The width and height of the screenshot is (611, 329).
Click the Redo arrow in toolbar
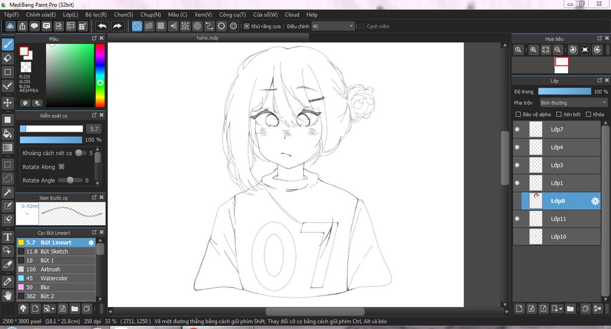click(x=117, y=26)
